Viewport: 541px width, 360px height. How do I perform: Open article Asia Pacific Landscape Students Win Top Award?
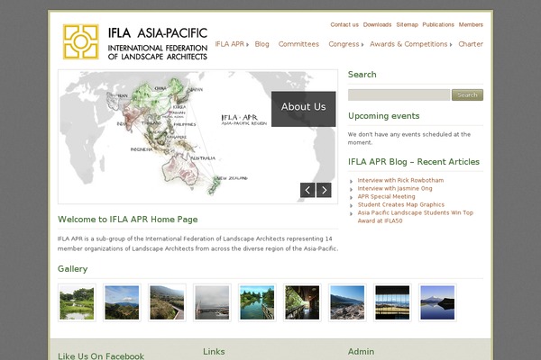[x=416, y=217]
